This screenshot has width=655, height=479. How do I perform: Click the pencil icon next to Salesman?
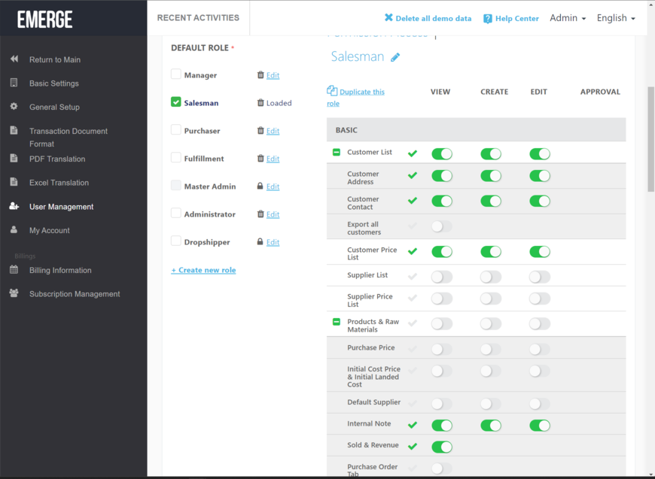tap(395, 57)
